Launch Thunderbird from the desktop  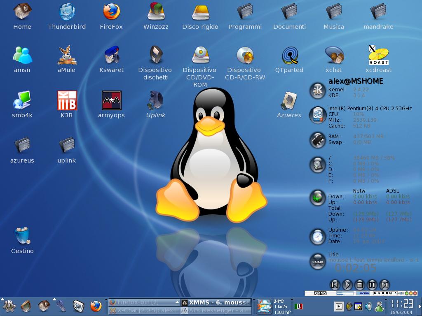67,11
